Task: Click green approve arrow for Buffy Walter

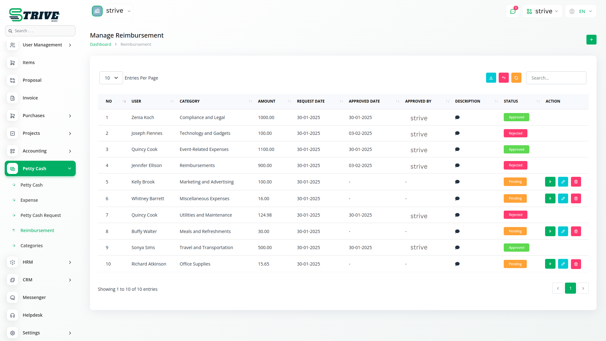Action: pos(550,231)
